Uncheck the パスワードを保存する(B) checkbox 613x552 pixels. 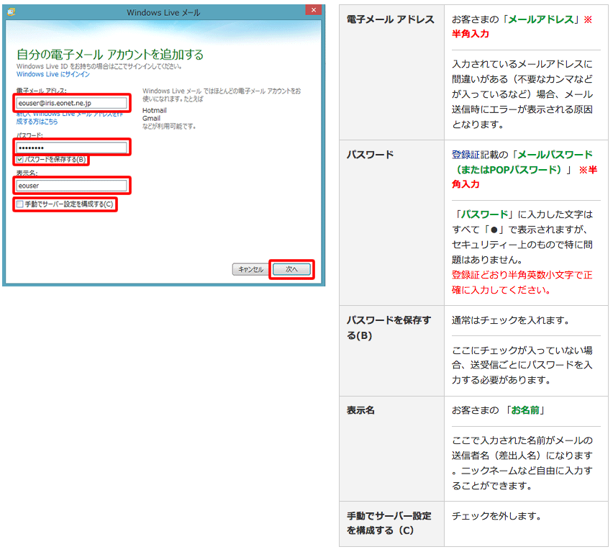(20, 159)
